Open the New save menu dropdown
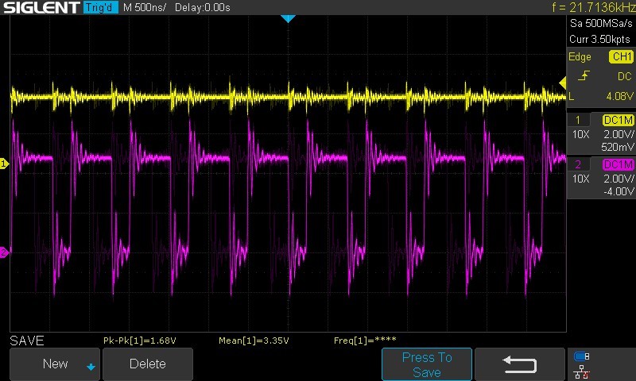636x381 pixels. [x=55, y=364]
